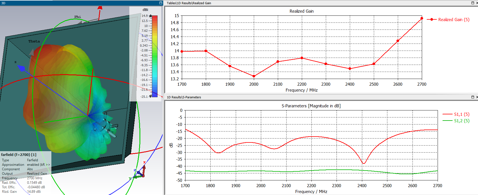Click the Realized Gain marker at 2700 MHz
The image size is (478, 195).
click(x=422, y=19)
